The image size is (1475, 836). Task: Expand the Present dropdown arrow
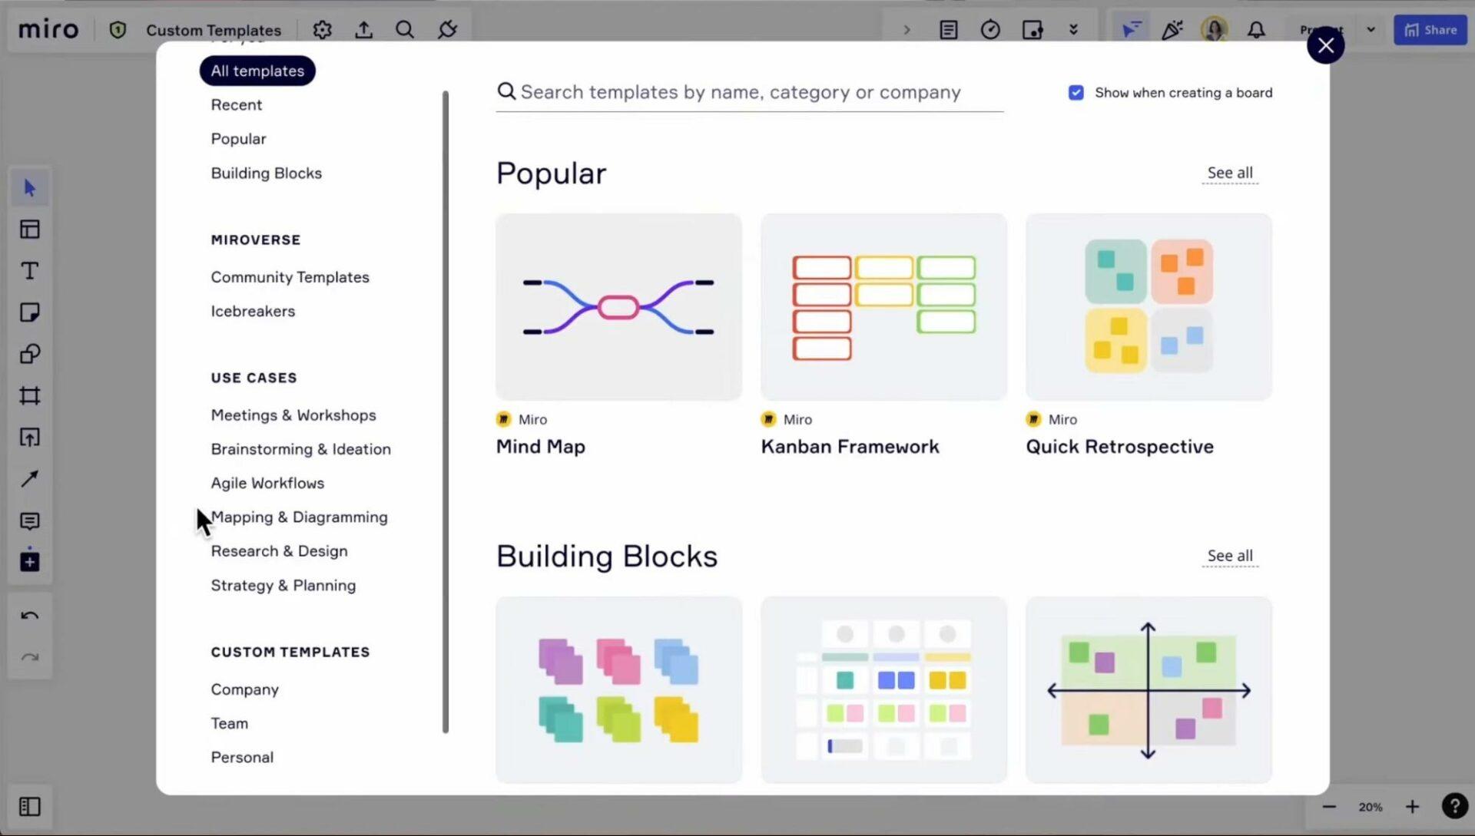(1371, 30)
